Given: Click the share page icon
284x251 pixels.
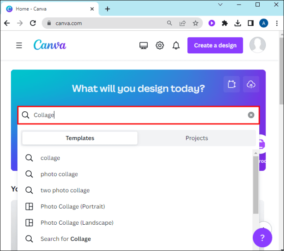Looking at the screenshot, I should point(183,23).
